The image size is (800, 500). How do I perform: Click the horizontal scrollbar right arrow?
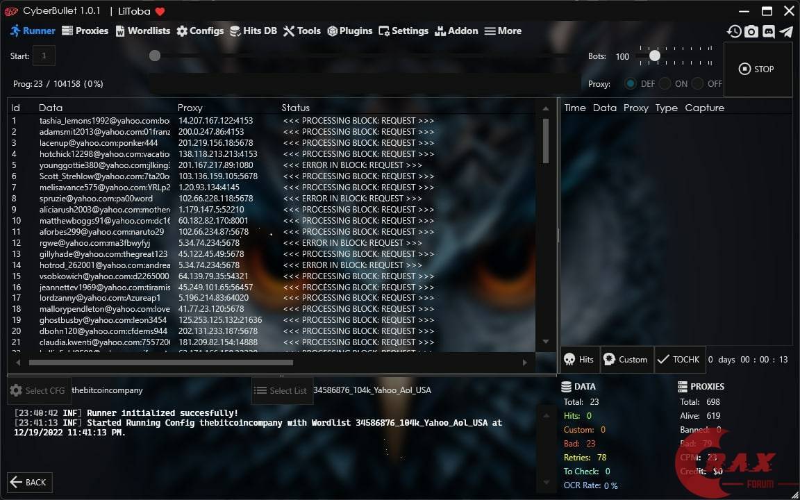tap(524, 362)
